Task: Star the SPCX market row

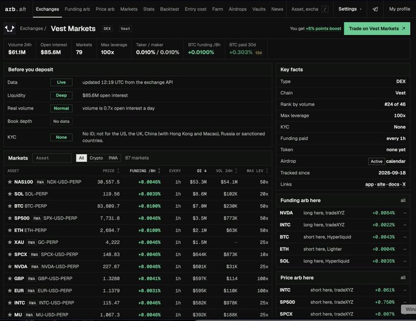Action: (10, 254)
